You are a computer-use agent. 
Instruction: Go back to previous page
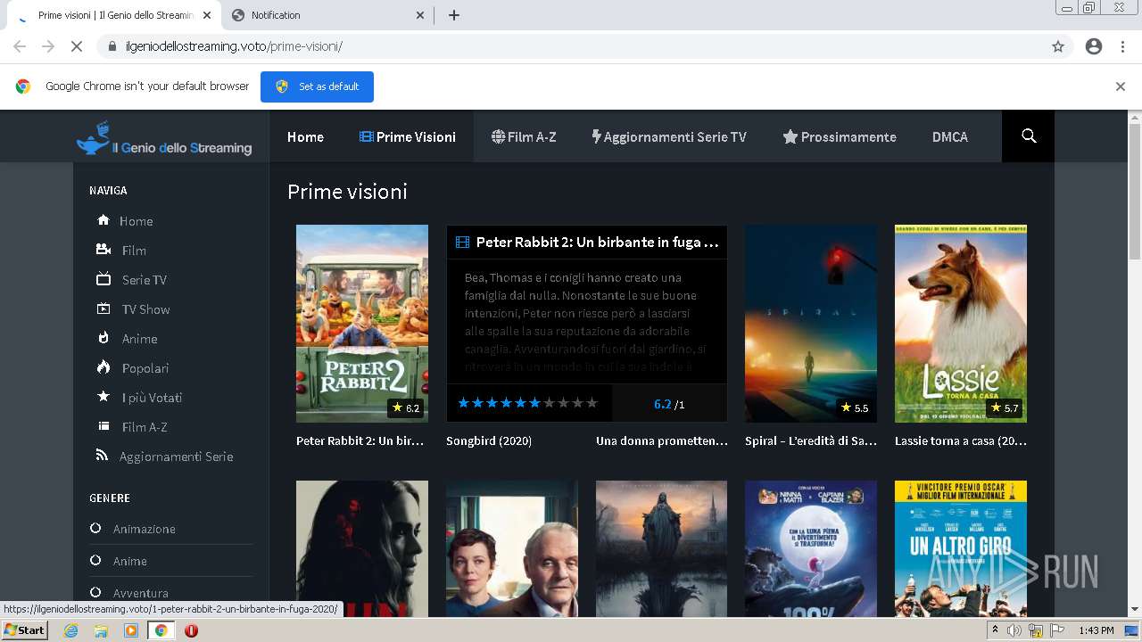click(20, 46)
